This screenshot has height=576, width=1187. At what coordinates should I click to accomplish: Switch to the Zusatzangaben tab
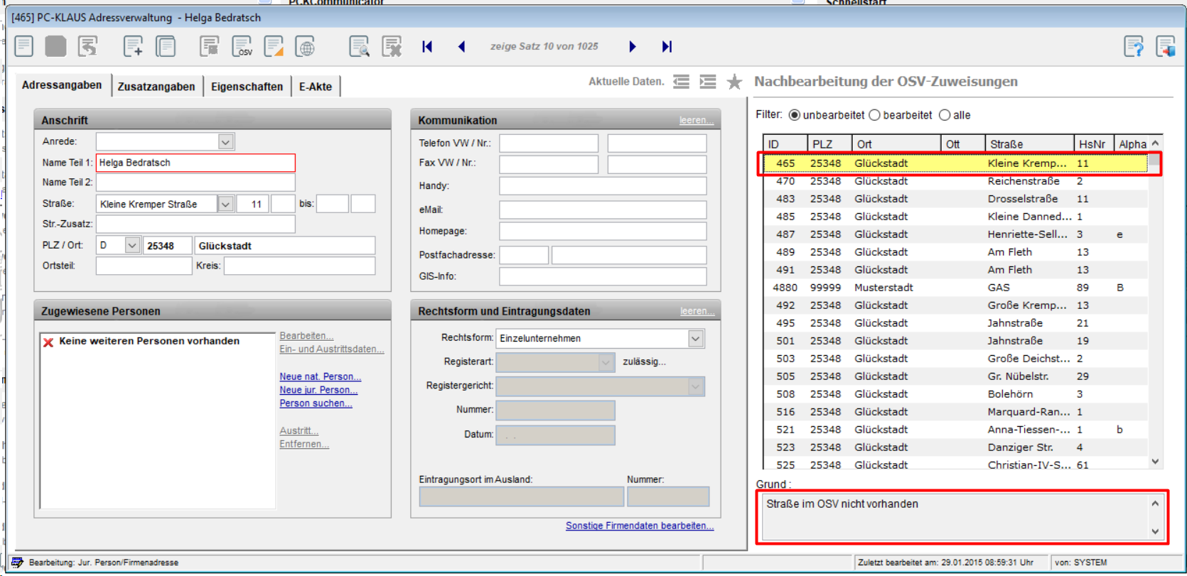tap(156, 87)
